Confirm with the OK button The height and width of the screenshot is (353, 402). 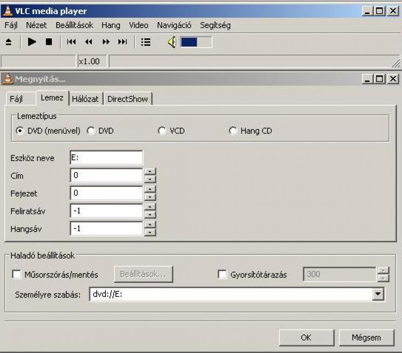[306, 337]
